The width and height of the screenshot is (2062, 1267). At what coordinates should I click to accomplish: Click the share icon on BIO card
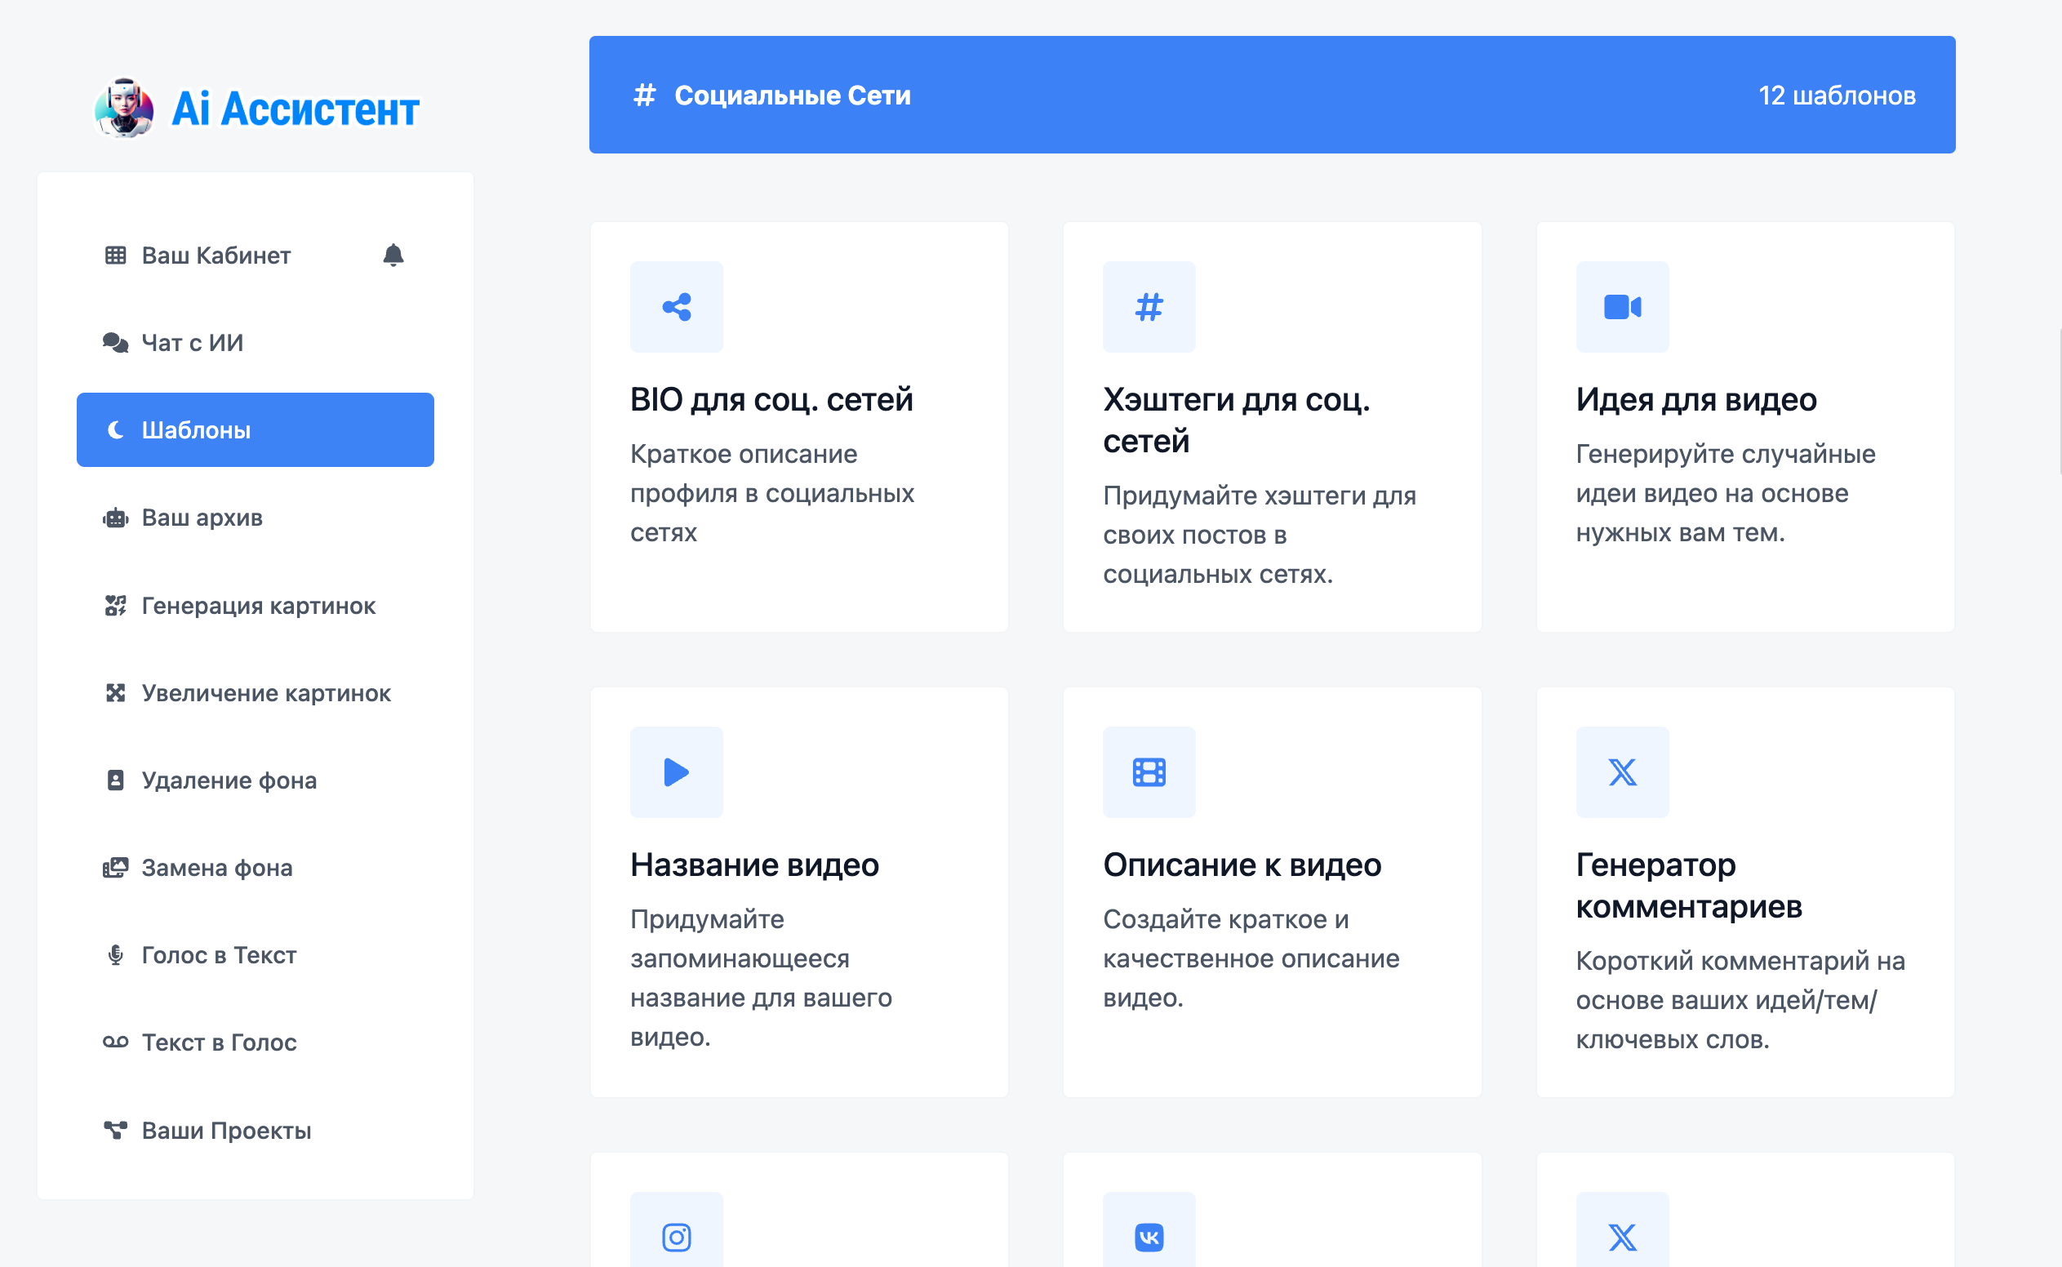(676, 307)
